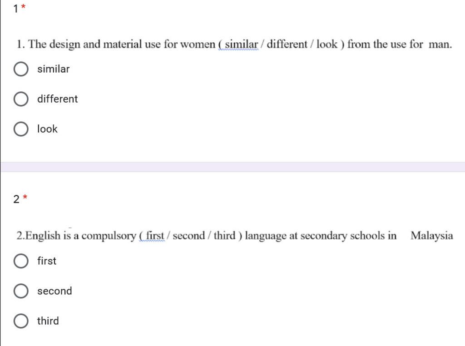465x346 pixels.
Task: Click the "similar" option label text
Action: pos(54,69)
